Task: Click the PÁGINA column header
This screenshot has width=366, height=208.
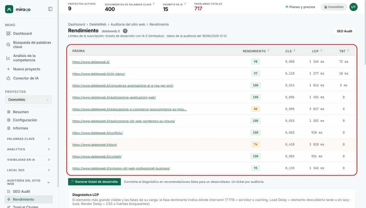Action: pos(79,51)
